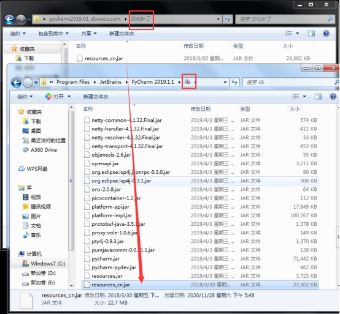This screenshot has height=314, width=340.
Task: Change view icon in lib window toolbar
Action: click(x=295, y=97)
